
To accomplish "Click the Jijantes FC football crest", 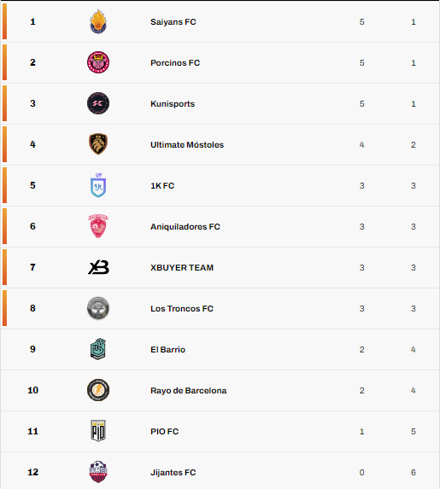I will click(98, 472).
